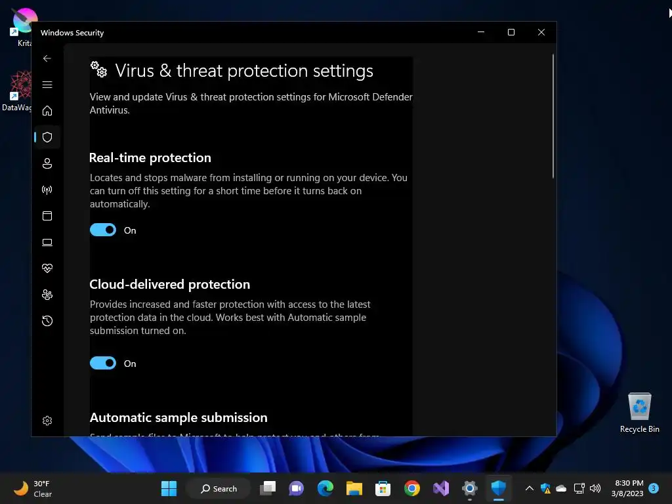Turn off Real-time protection toggle

(103, 230)
